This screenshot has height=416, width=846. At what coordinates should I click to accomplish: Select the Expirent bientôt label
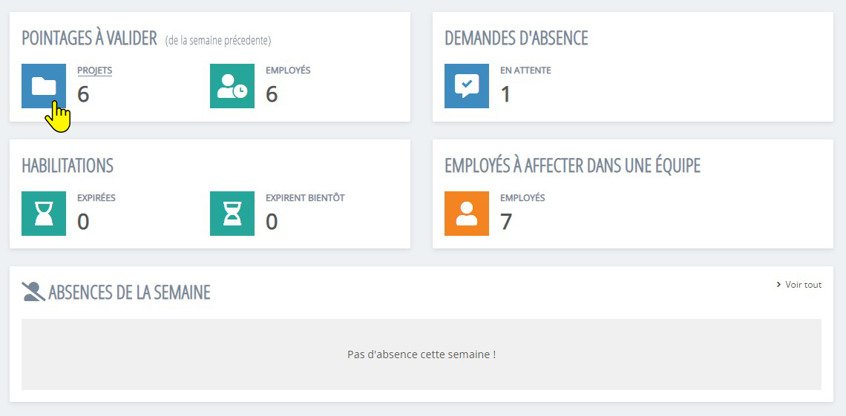click(x=305, y=198)
